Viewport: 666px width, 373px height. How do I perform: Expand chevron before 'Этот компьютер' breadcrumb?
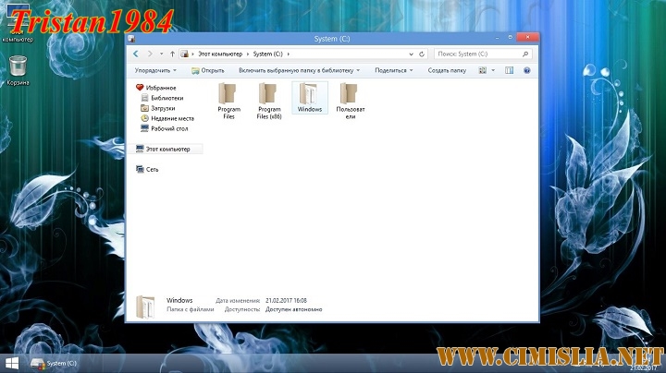tap(192, 54)
